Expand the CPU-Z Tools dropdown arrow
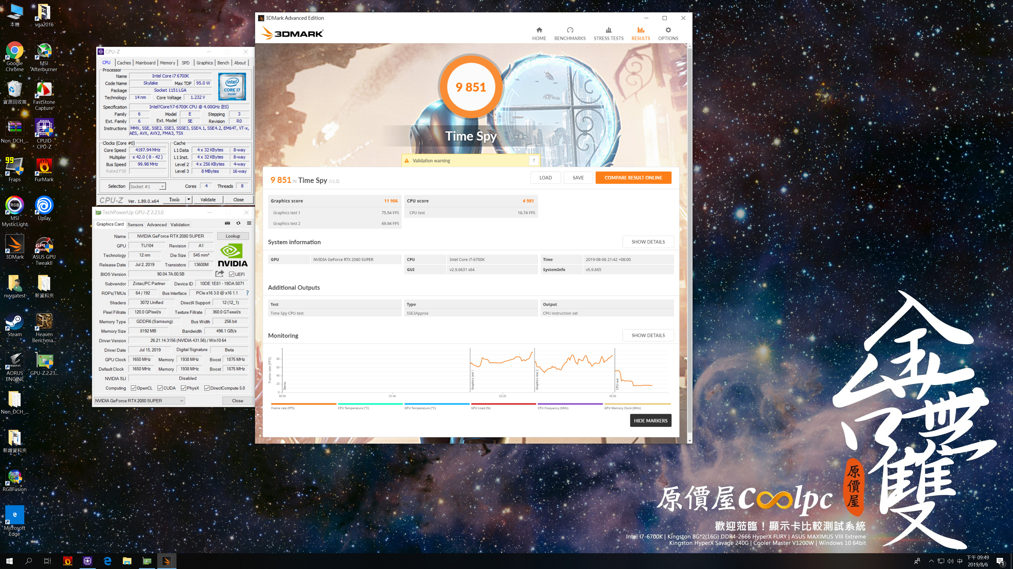Viewport: 1013px width, 569px height. pos(189,199)
